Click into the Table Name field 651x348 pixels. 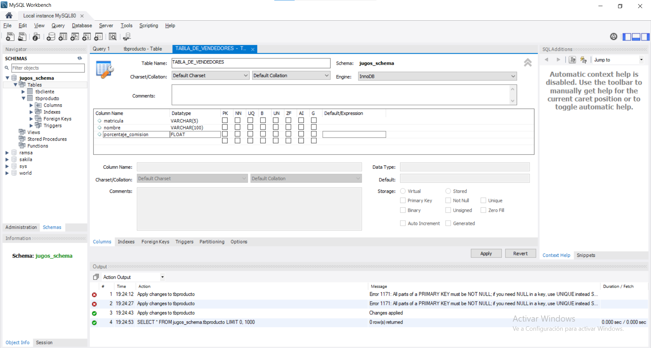[x=251, y=63]
